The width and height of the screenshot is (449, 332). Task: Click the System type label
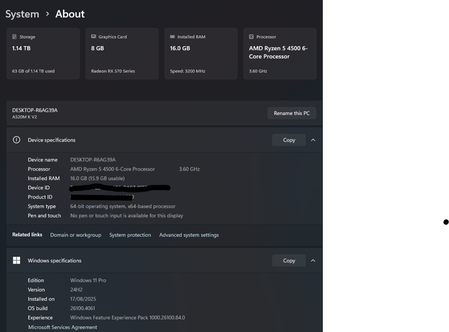(x=42, y=206)
